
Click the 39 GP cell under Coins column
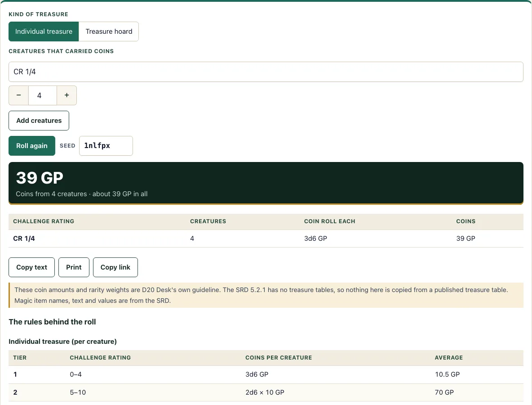pyautogui.click(x=465, y=238)
